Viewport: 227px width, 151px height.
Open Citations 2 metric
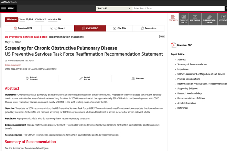coord(40,19)
